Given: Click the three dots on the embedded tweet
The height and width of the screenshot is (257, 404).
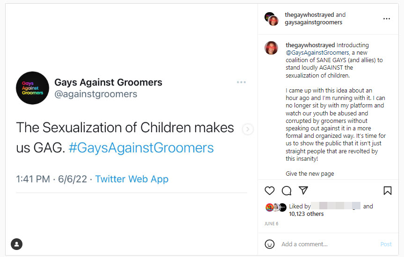Looking at the screenshot, I should (x=241, y=82).
